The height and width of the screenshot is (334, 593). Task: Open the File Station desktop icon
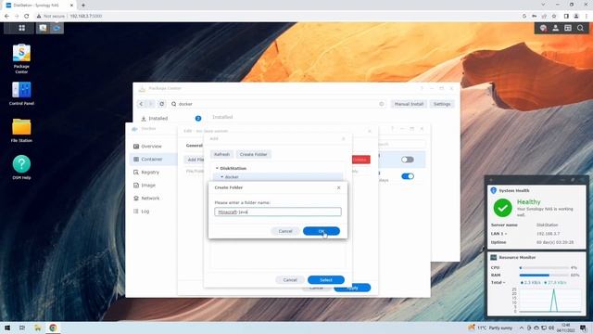21,130
